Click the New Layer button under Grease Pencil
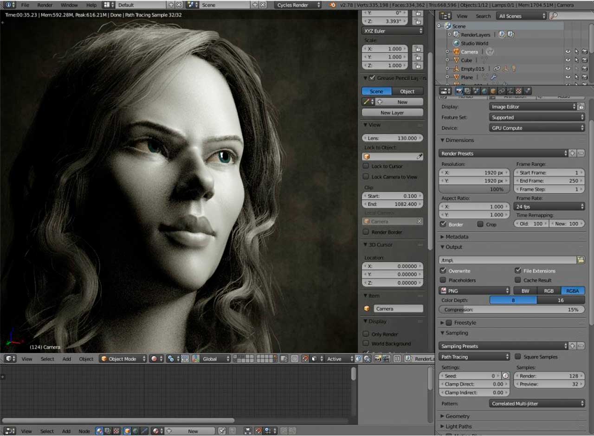The height and width of the screenshot is (436, 594). point(393,112)
